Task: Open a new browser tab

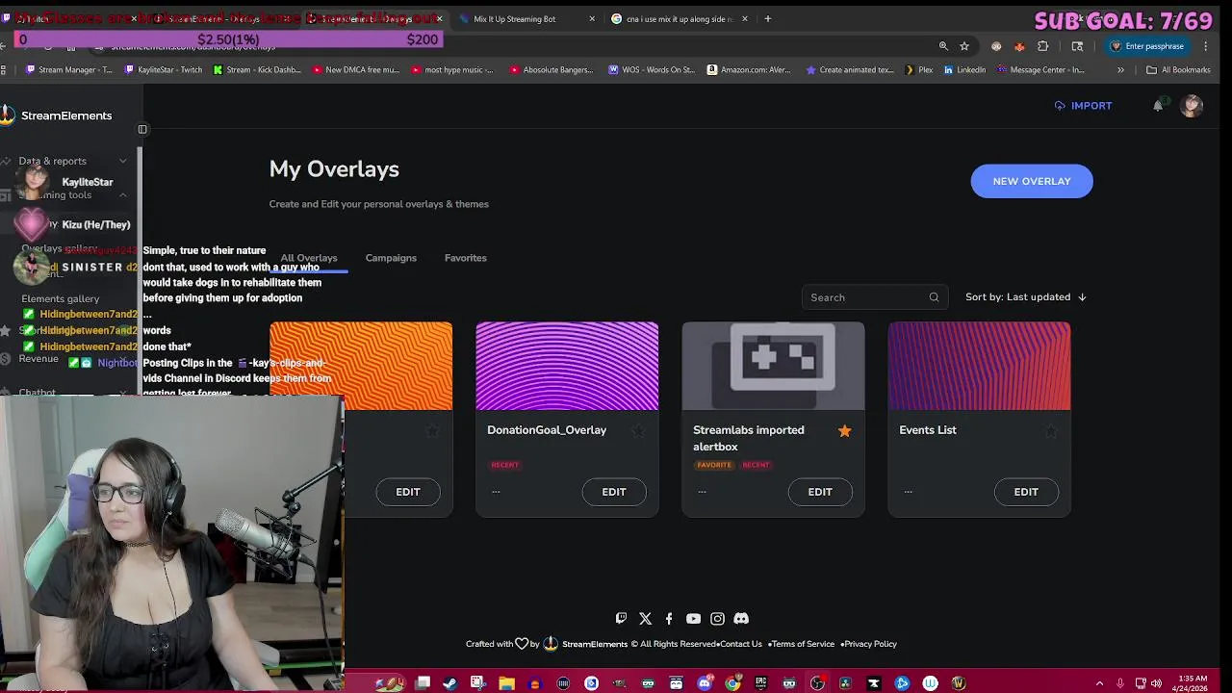Action: [767, 18]
